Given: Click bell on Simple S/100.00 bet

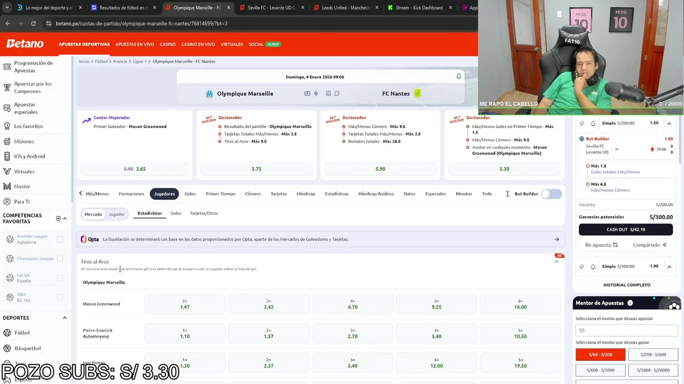Looking at the screenshot, I should 593,267.
